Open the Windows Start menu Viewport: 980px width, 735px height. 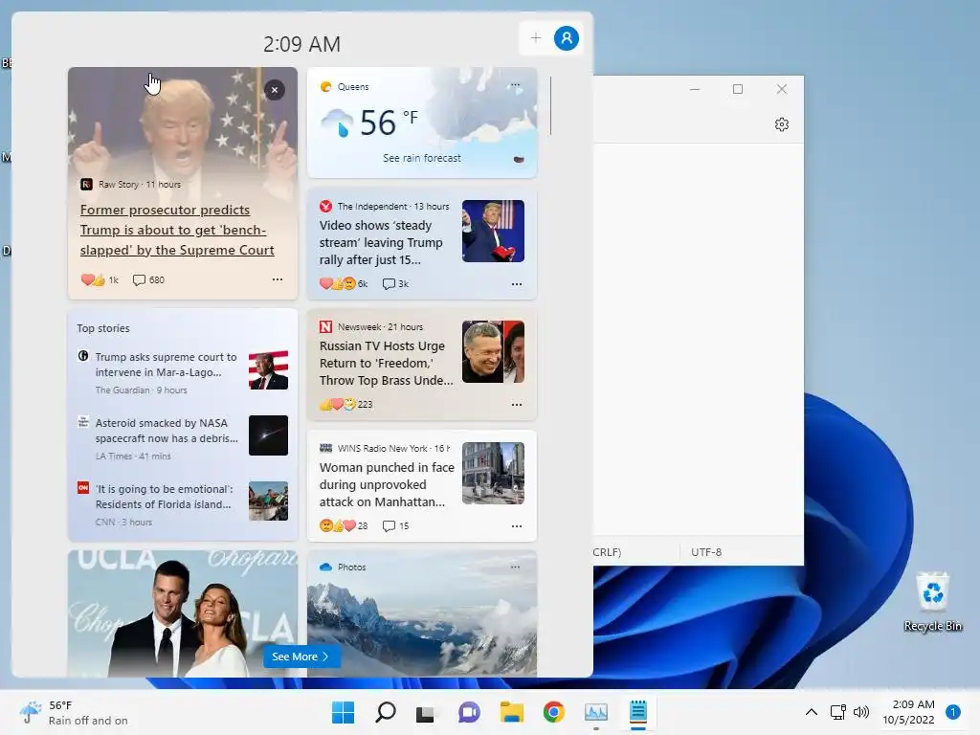(344, 712)
